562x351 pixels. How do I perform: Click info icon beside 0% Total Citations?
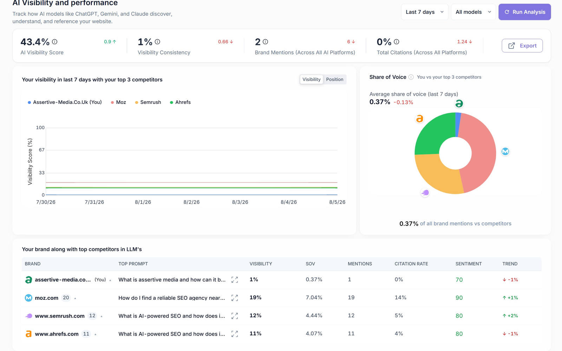point(397,42)
